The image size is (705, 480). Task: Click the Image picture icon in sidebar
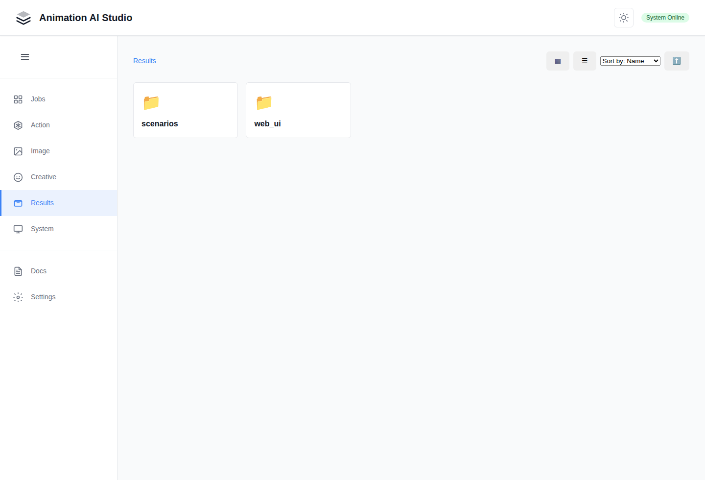pyautogui.click(x=18, y=151)
